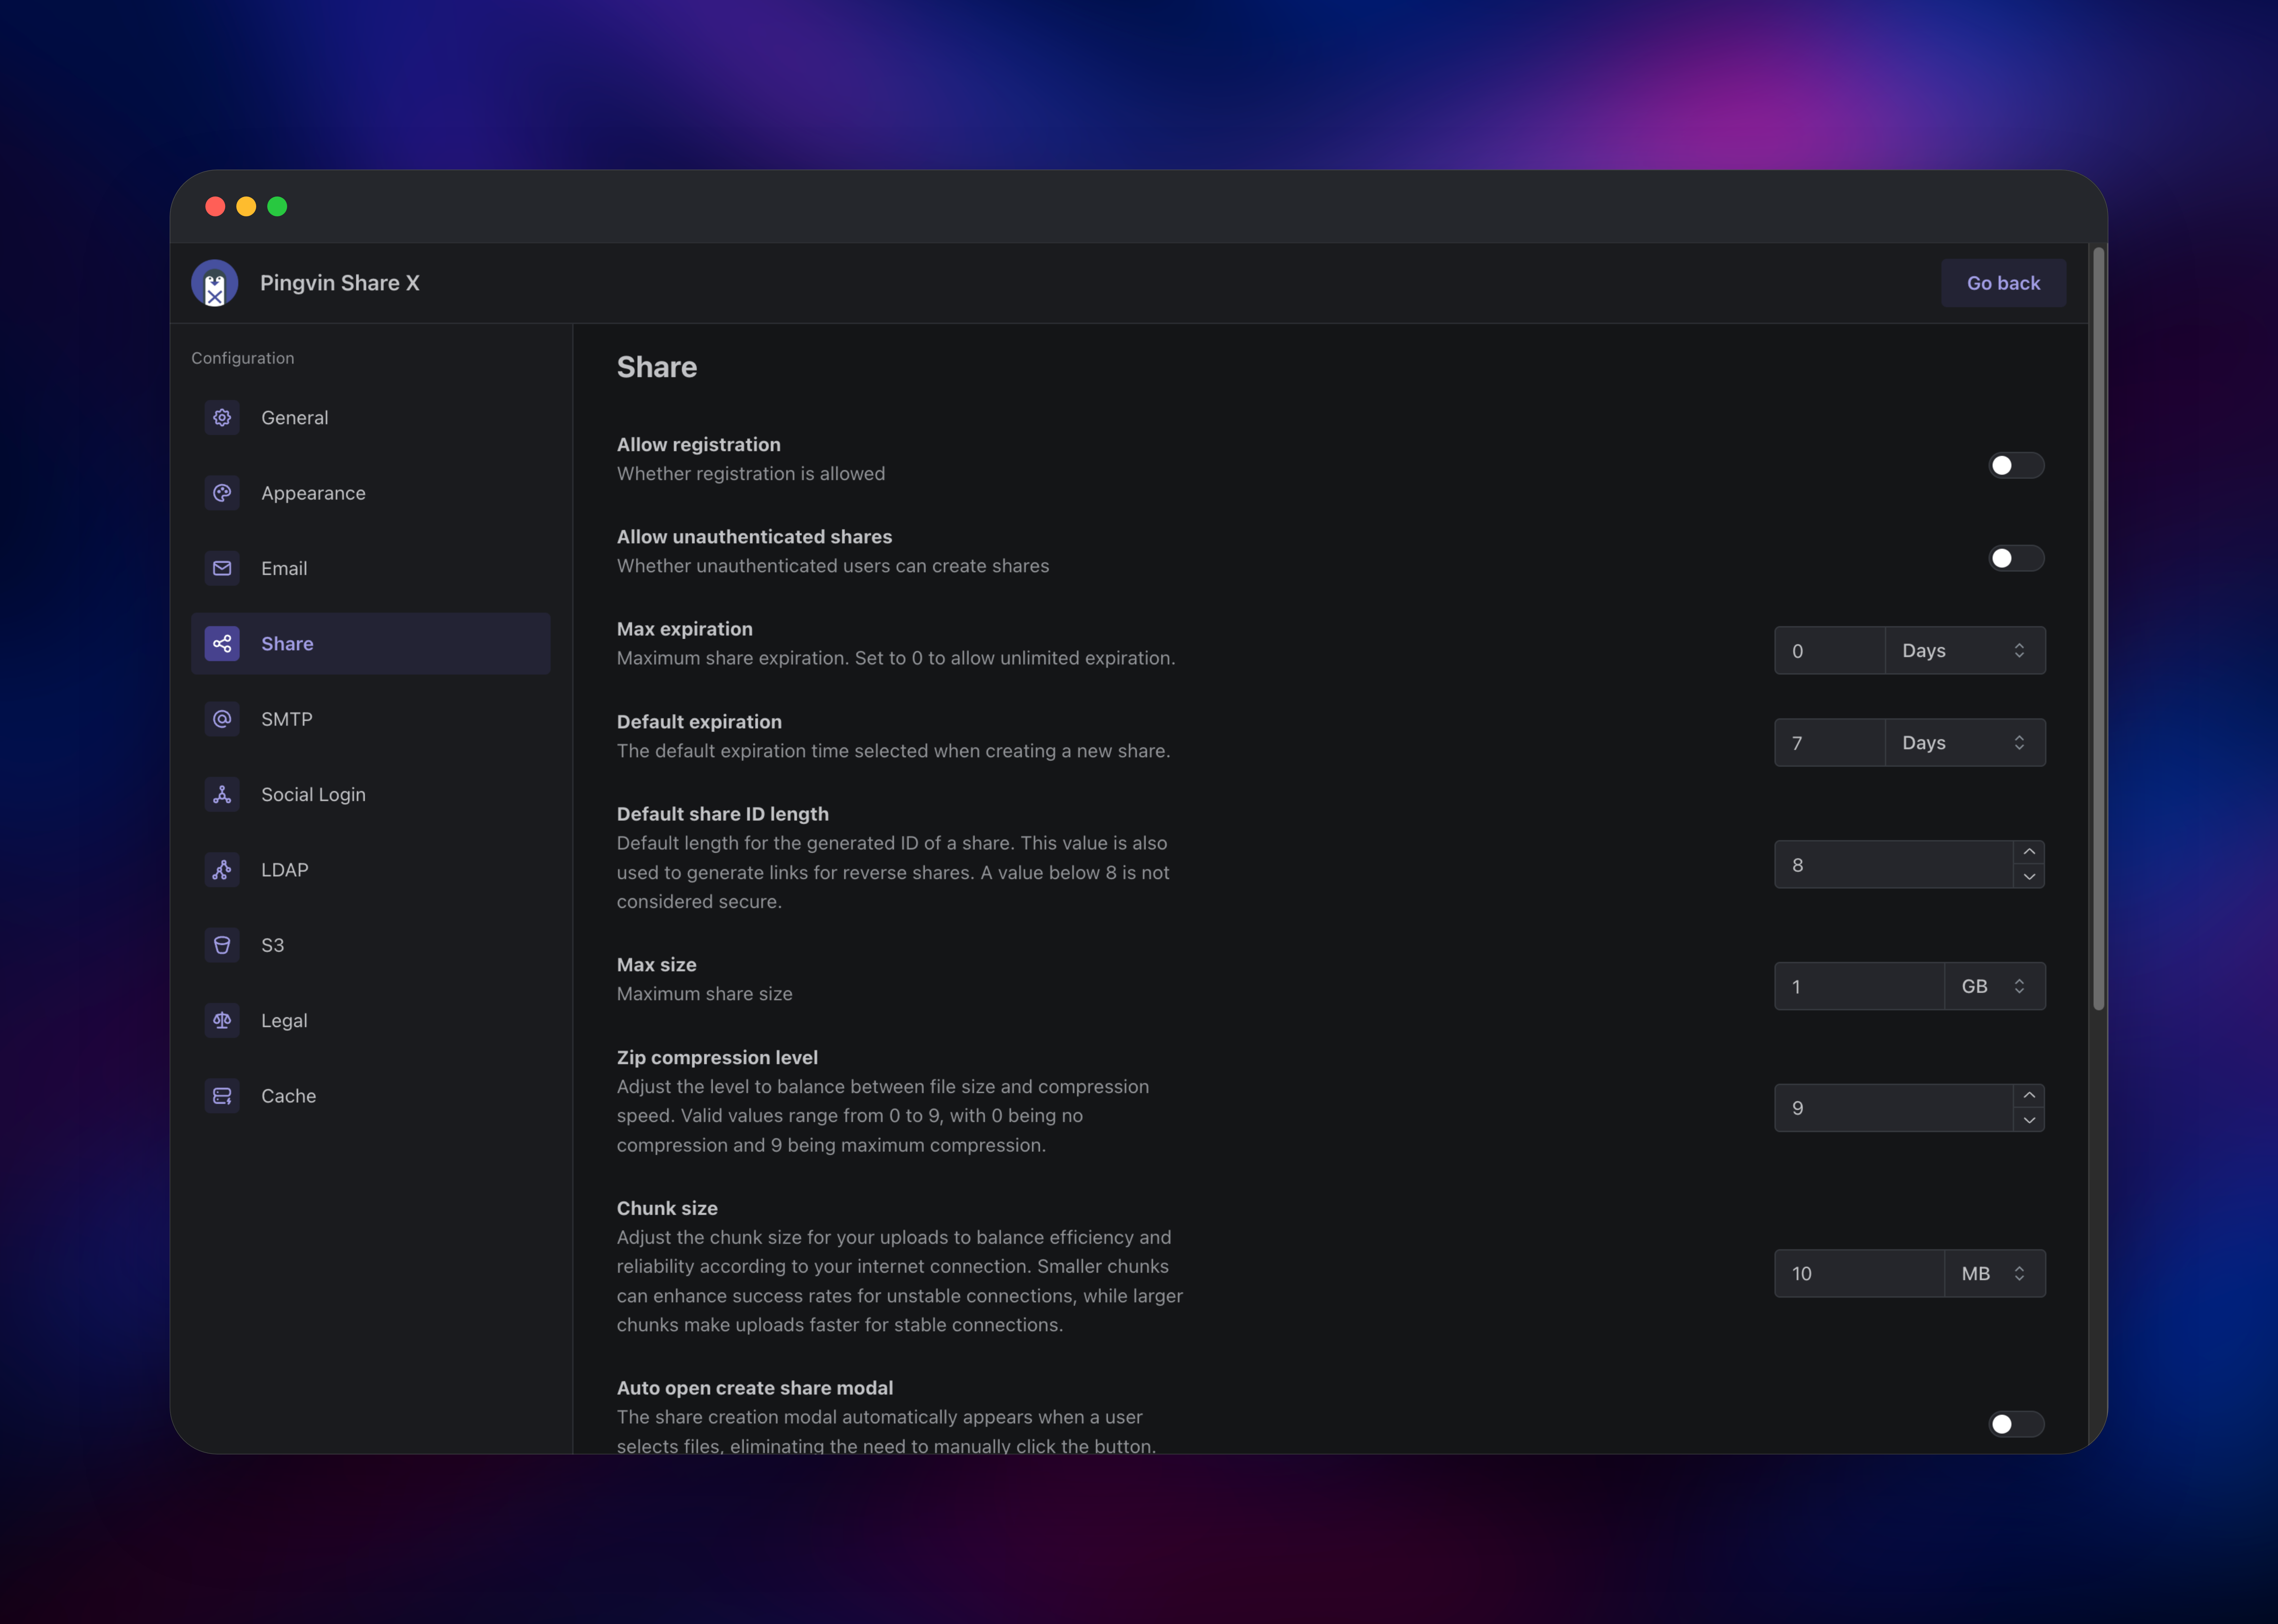Screen dimensions: 2278x1624
Task: Click the Share nodes icon in sidebar
Action: pos(222,644)
